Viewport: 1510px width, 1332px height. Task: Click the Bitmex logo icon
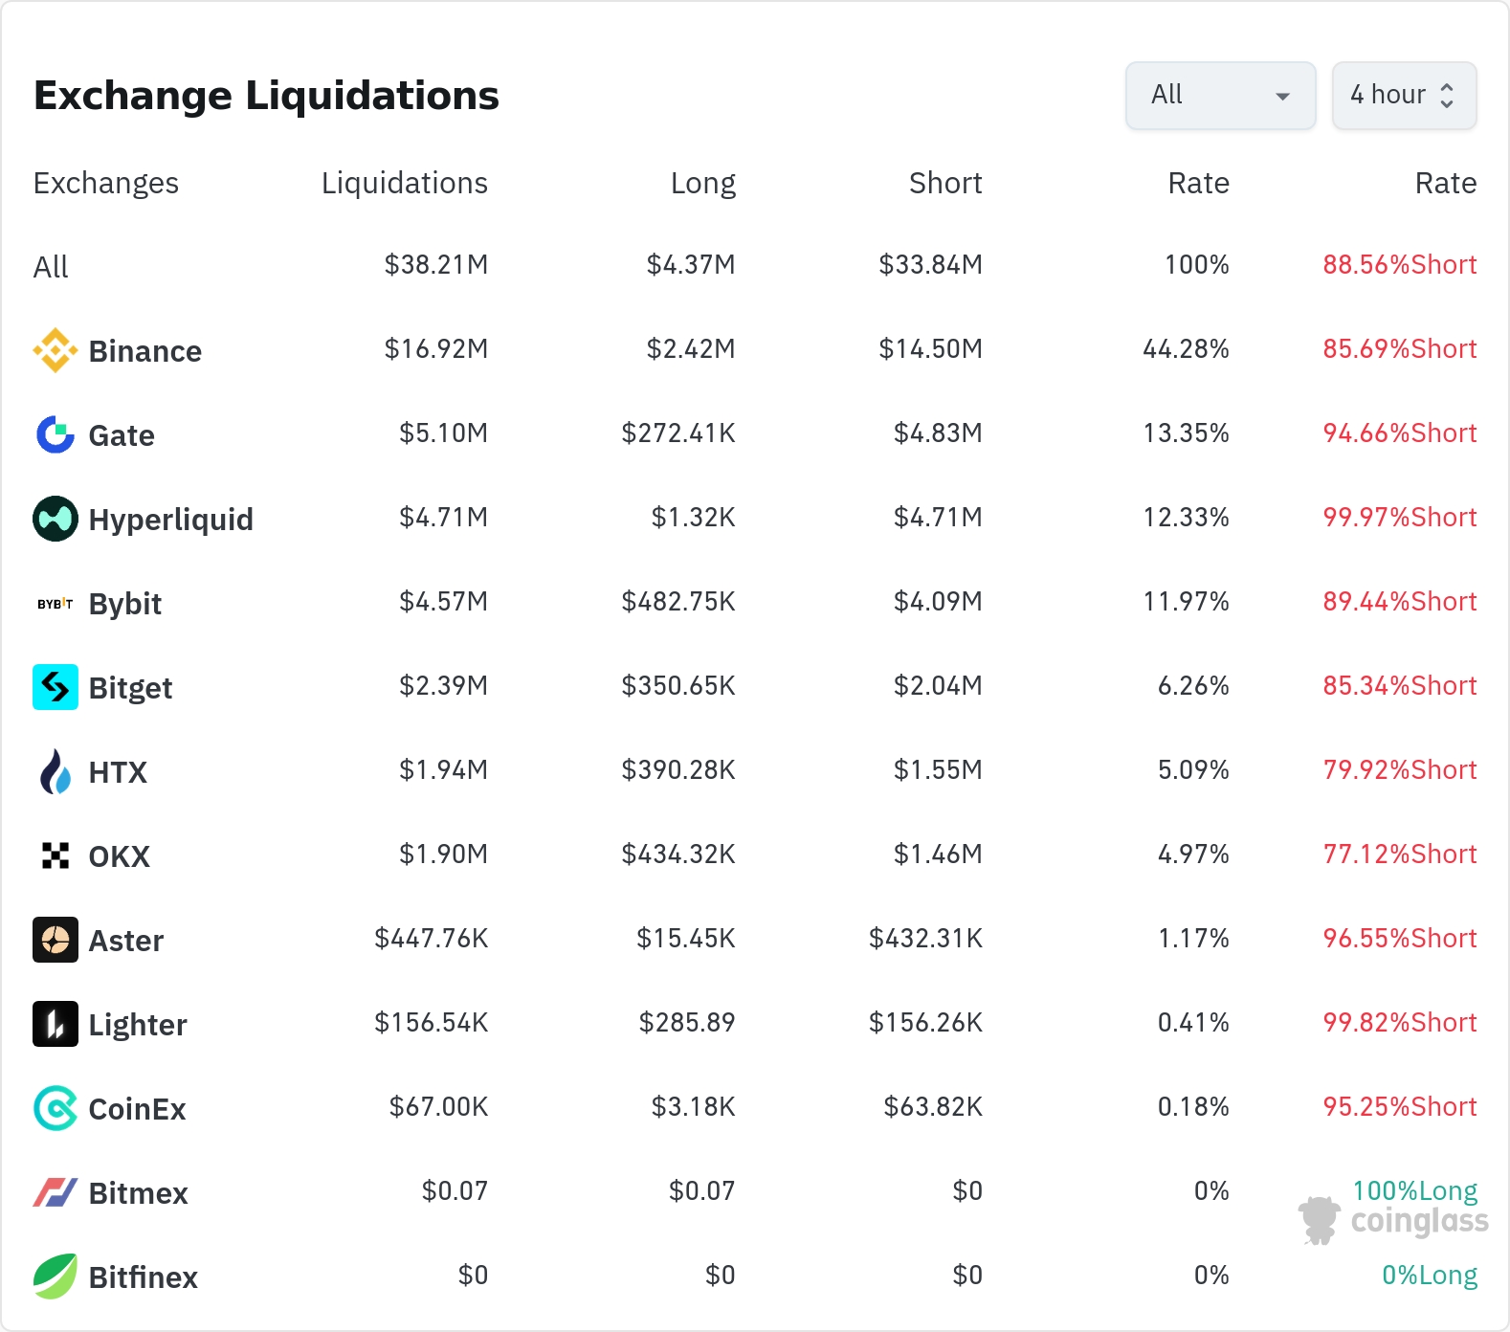coord(56,1192)
